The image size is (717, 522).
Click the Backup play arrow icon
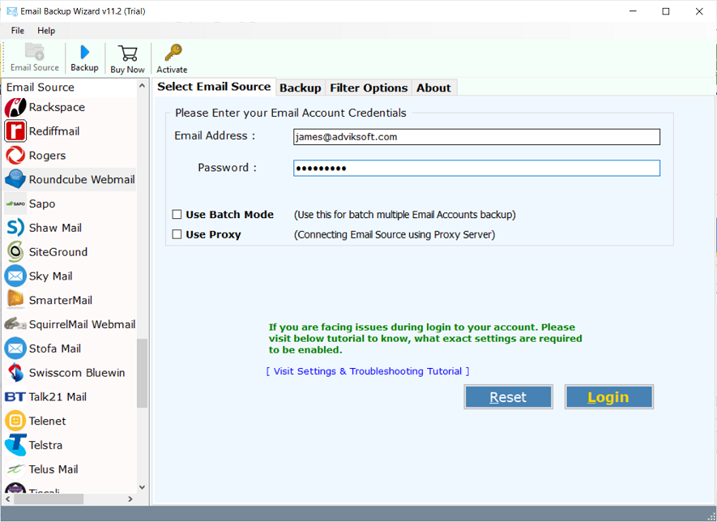84,52
